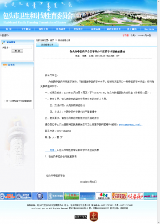Open the 中国国家中医药管理局 banner
This screenshot has height=224, width=160.
(119, 196)
